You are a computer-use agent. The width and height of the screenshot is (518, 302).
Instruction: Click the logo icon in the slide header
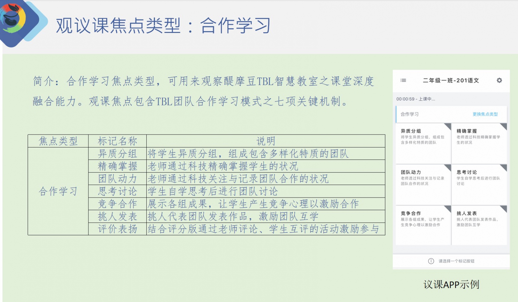pos(14,19)
